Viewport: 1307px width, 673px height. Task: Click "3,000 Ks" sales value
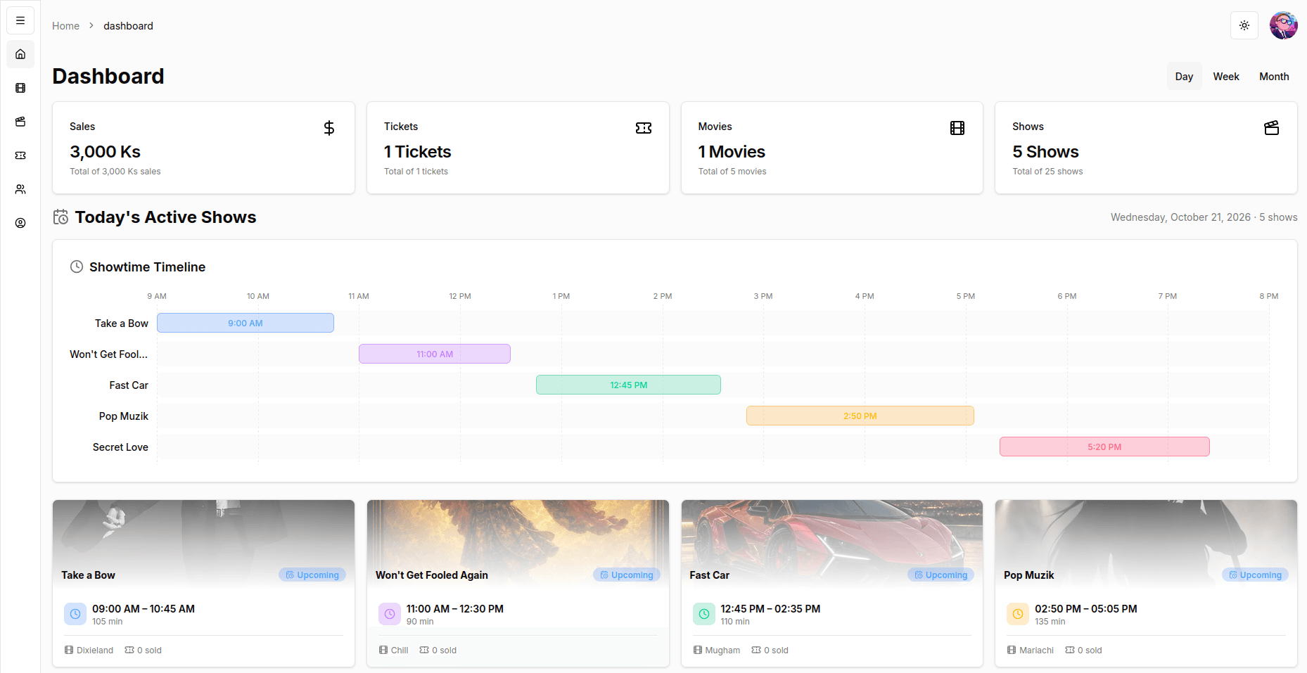pos(105,152)
